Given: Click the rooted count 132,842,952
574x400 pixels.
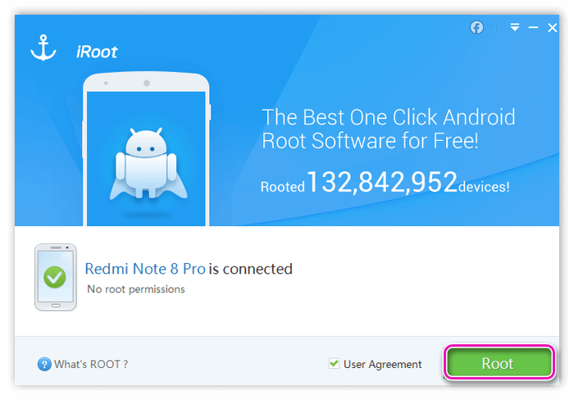Looking at the screenshot, I should coord(382,182).
